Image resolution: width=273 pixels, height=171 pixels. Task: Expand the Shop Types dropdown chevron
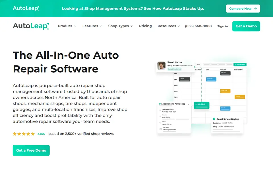132,26
